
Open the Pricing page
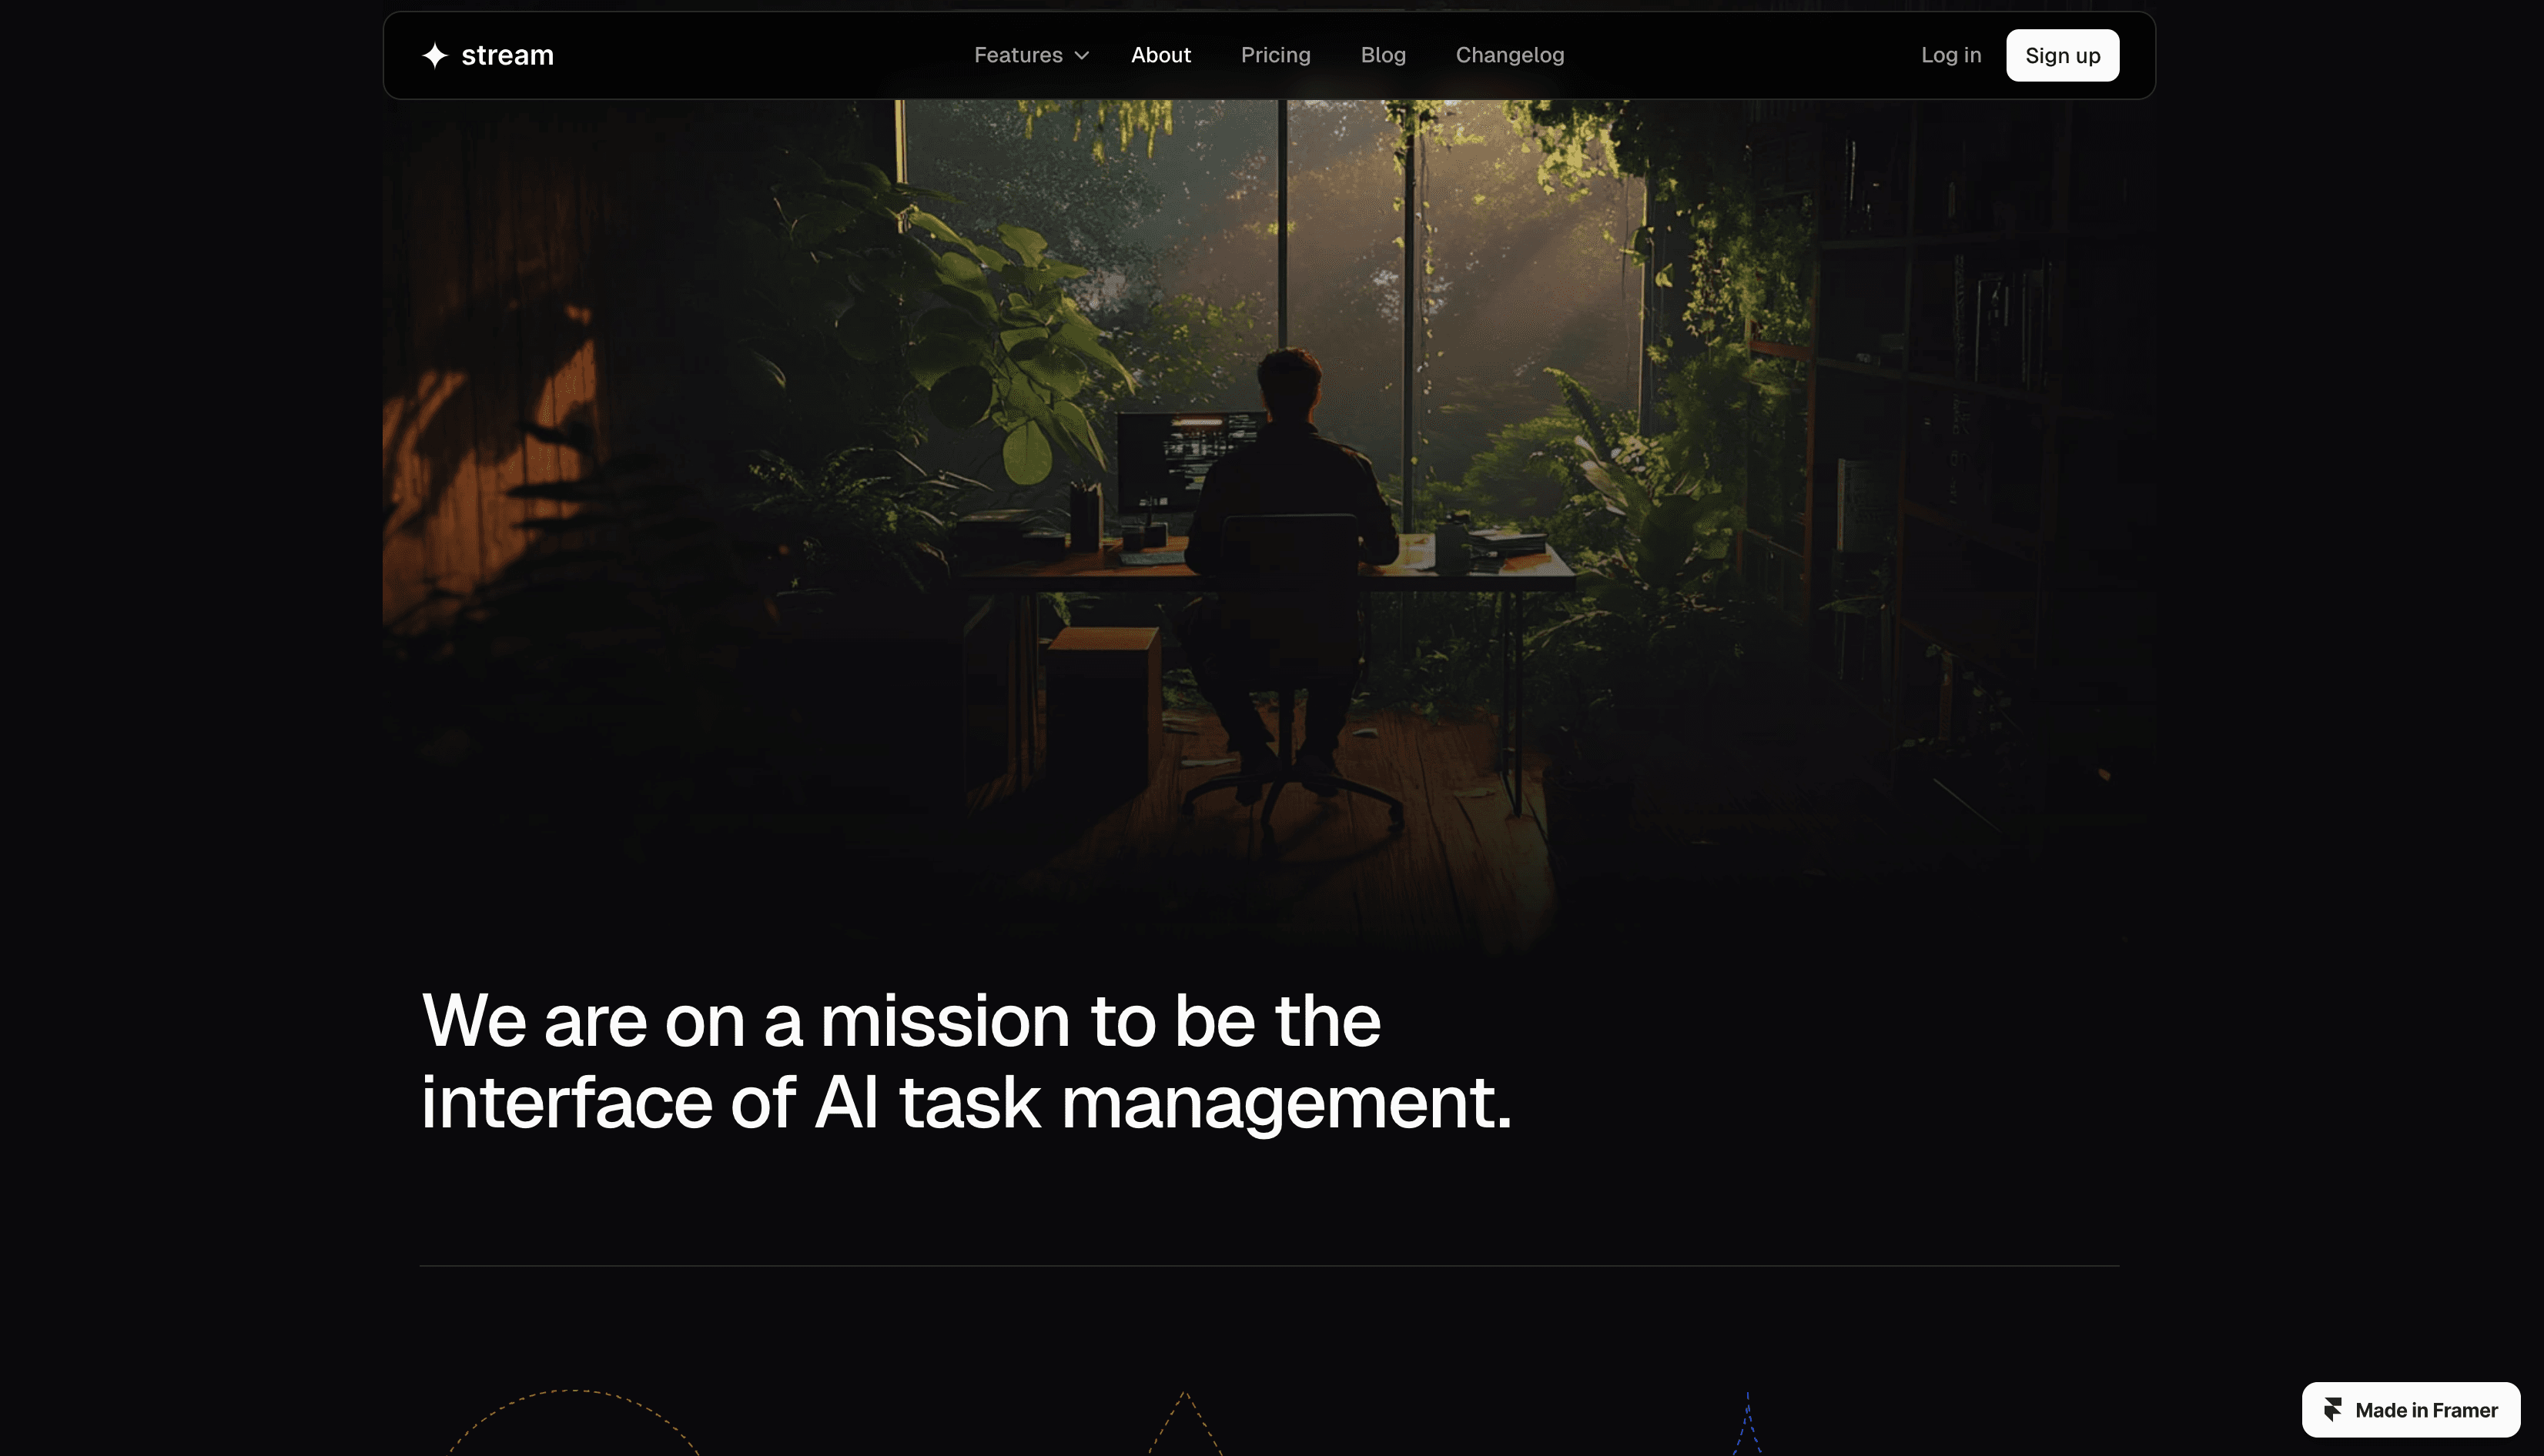[x=1276, y=56]
